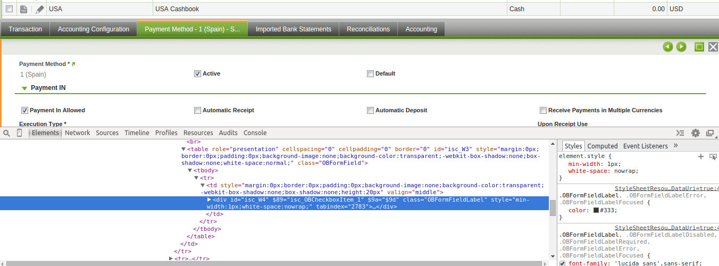Open the Network panel in DevTools
719x266 pixels.
(x=78, y=133)
